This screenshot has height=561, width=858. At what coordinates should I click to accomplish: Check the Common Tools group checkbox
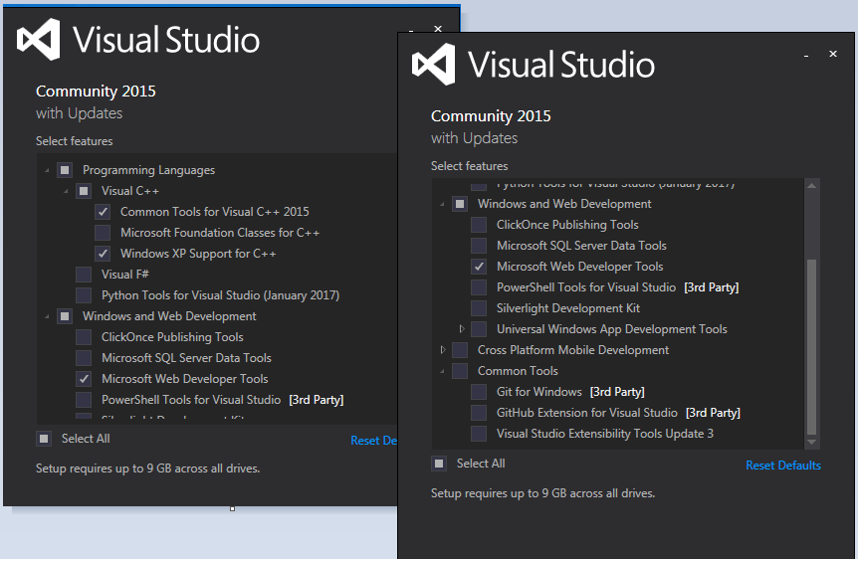click(x=460, y=371)
